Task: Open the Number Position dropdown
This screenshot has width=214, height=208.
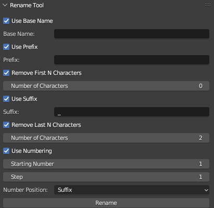Action: [132, 190]
